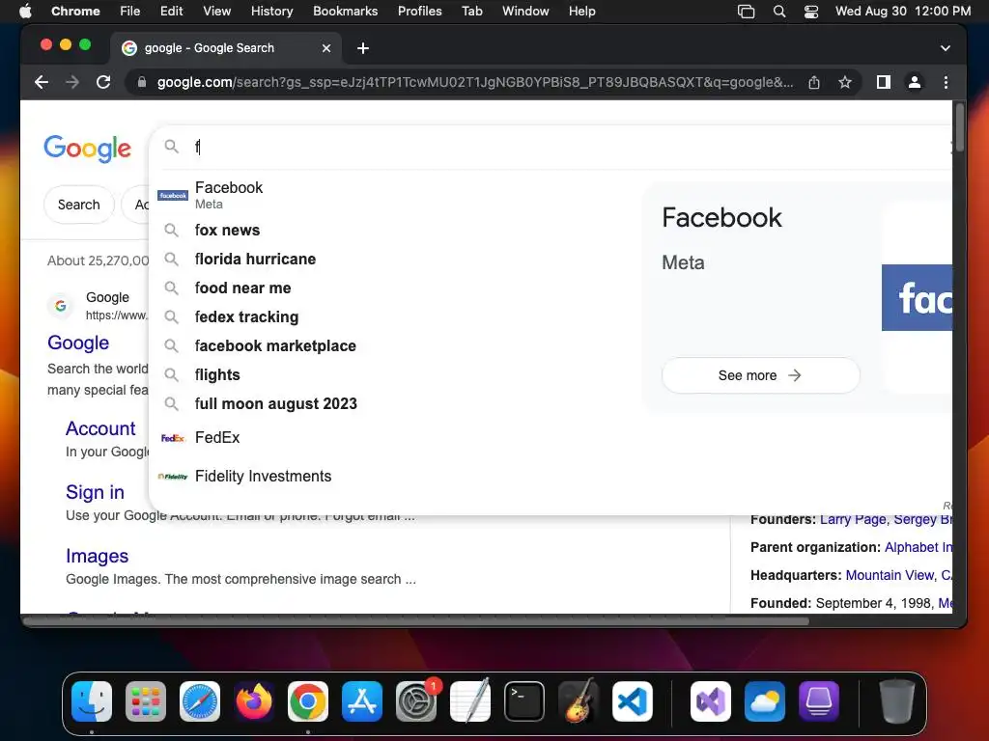Open the Profiles menu
This screenshot has width=989, height=741.
pyautogui.click(x=419, y=12)
